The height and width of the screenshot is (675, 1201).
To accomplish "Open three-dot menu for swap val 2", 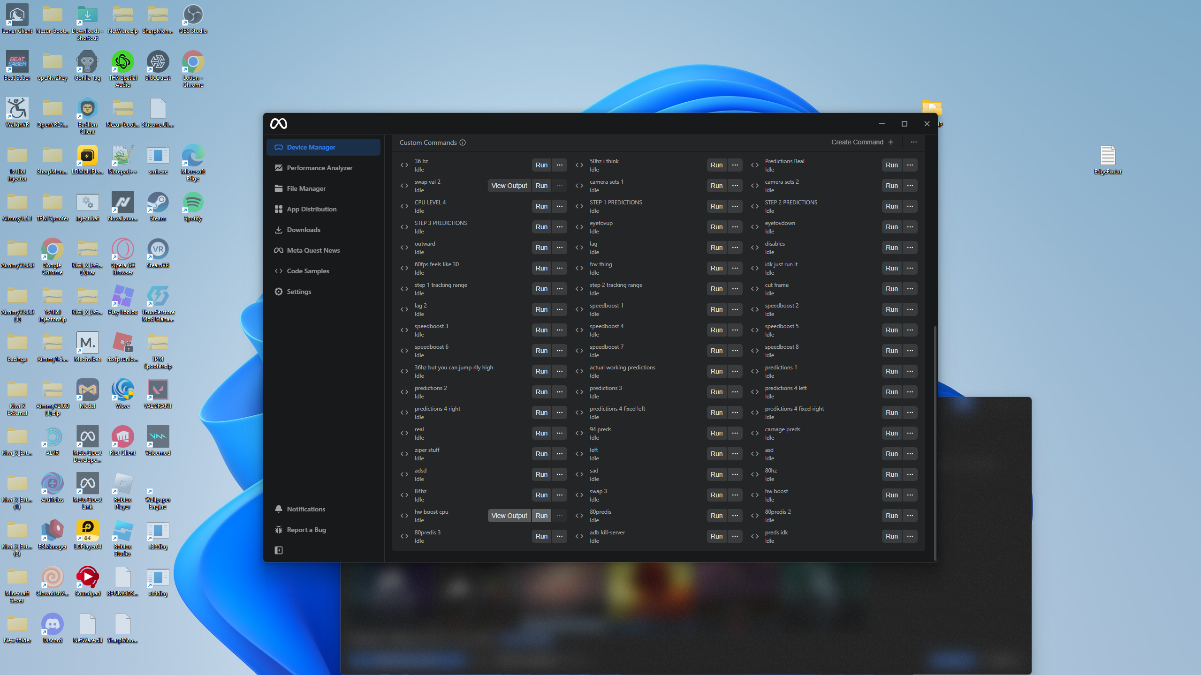I will 560,186.
